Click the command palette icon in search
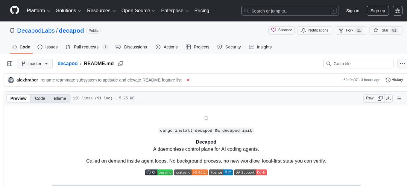Viewport: 407px width, 187px height. (333, 11)
